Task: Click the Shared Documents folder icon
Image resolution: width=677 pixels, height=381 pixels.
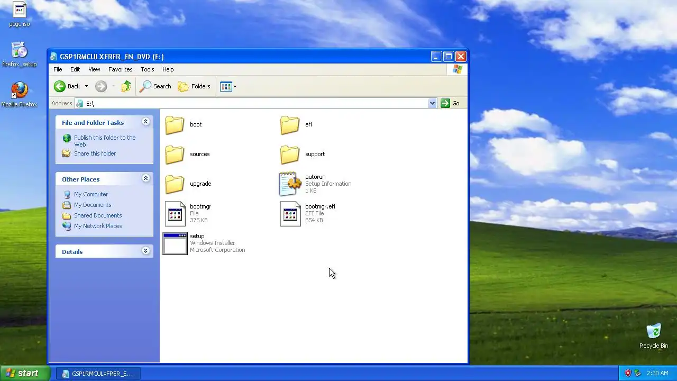Action: pos(67,215)
